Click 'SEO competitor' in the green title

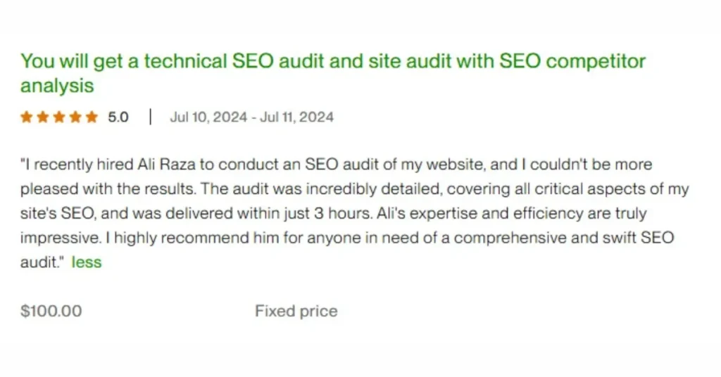tap(572, 62)
